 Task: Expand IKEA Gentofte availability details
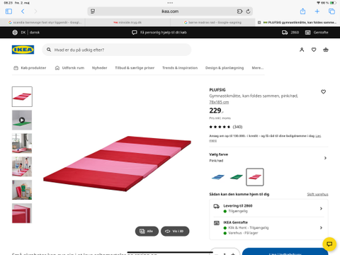(x=268, y=227)
